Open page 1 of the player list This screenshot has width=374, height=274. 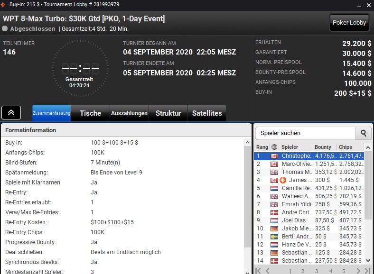pyautogui.click(x=290, y=271)
